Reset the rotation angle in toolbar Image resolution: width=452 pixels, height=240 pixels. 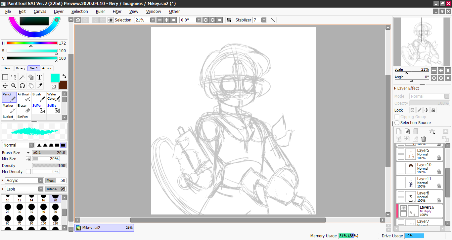220,20
